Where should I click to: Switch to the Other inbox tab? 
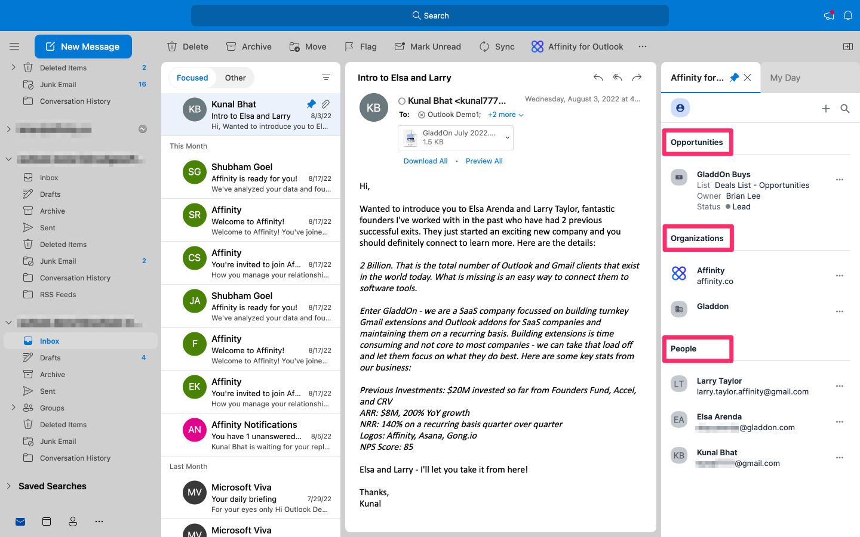click(235, 78)
